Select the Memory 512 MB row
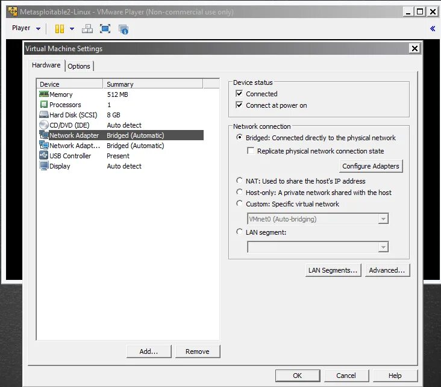This screenshot has width=441, height=387. 120,94
